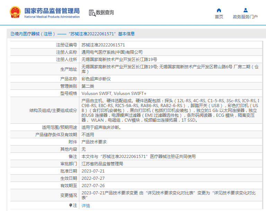Open 政务服务门户 link text
This screenshot has width=266, height=211.
click(245, 17)
